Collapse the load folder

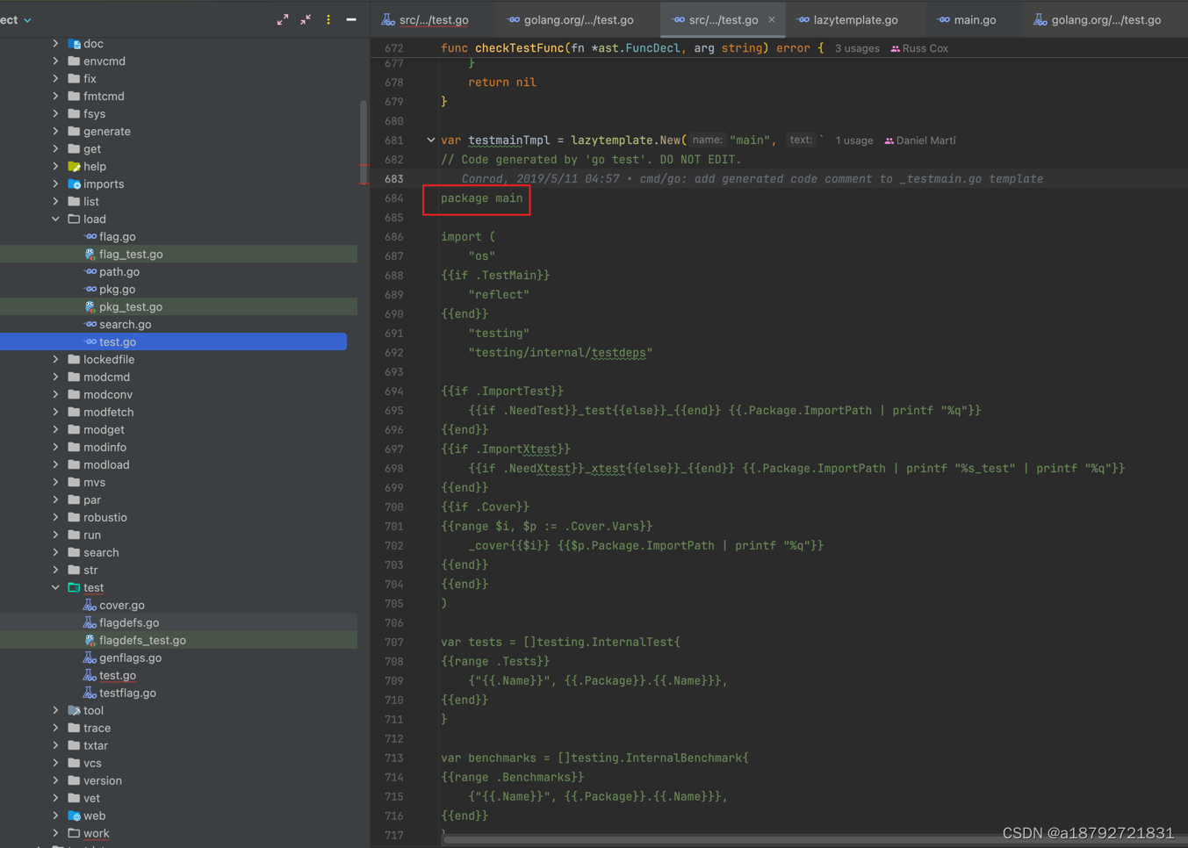(55, 219)
